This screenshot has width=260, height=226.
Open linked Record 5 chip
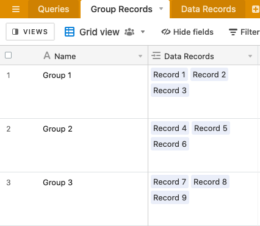coord(211,128)
